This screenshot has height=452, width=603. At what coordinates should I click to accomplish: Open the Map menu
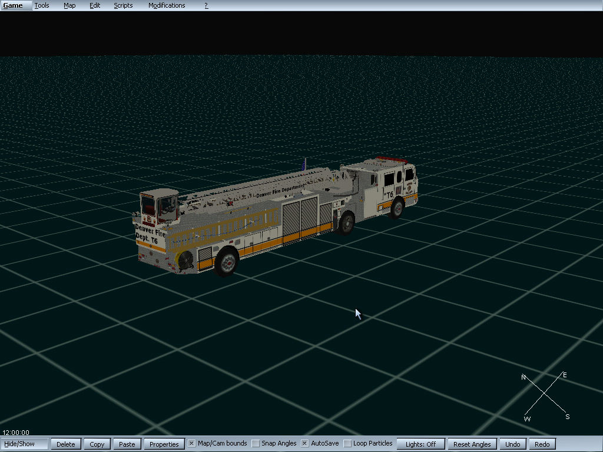click(x=69, y=5)
